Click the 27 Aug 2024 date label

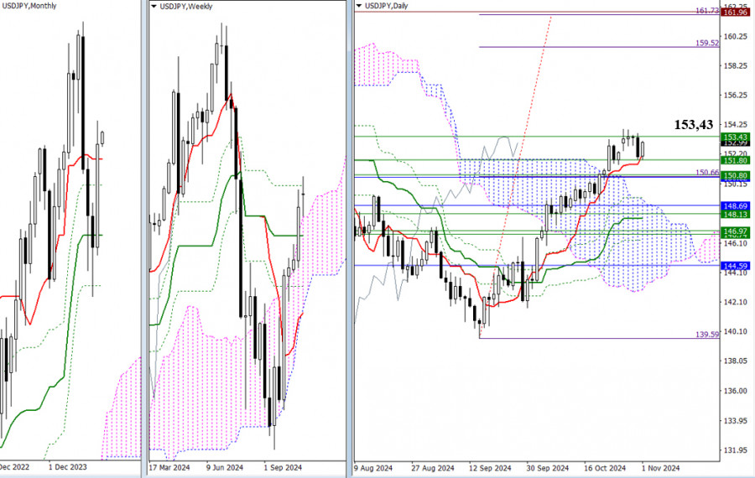pyautogui.click(x=433, y=468)
